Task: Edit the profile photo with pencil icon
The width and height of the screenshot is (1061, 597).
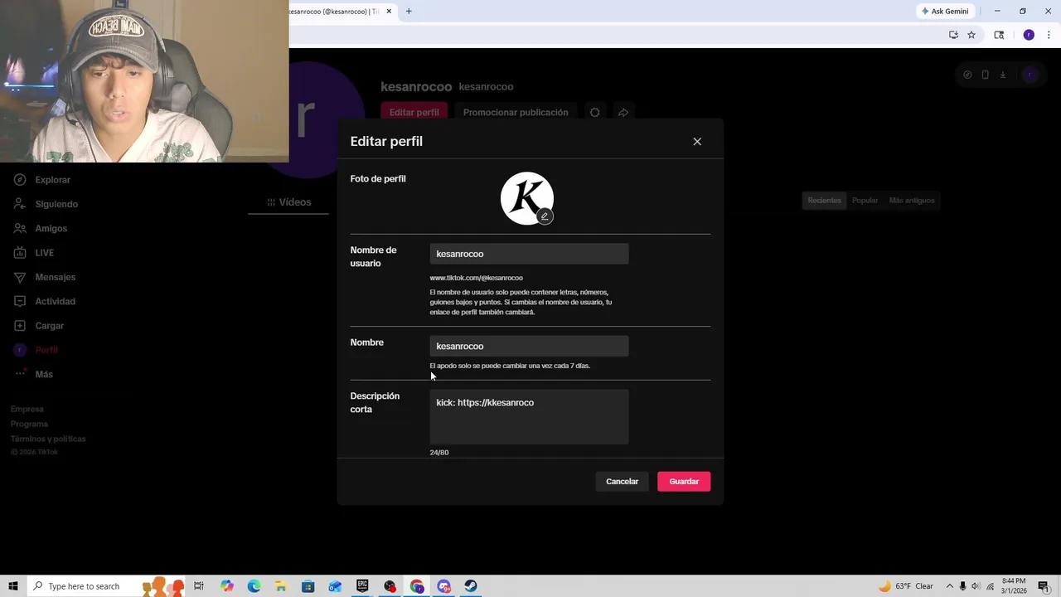Action: click(545, 216)
